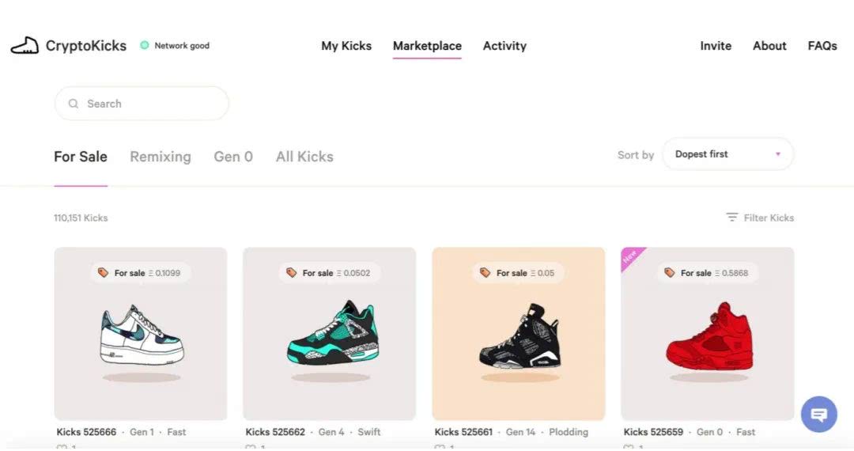The height and width of the screenshot is (451, 854).
Task: Click the green network status indicator
Action: (144, 46)
